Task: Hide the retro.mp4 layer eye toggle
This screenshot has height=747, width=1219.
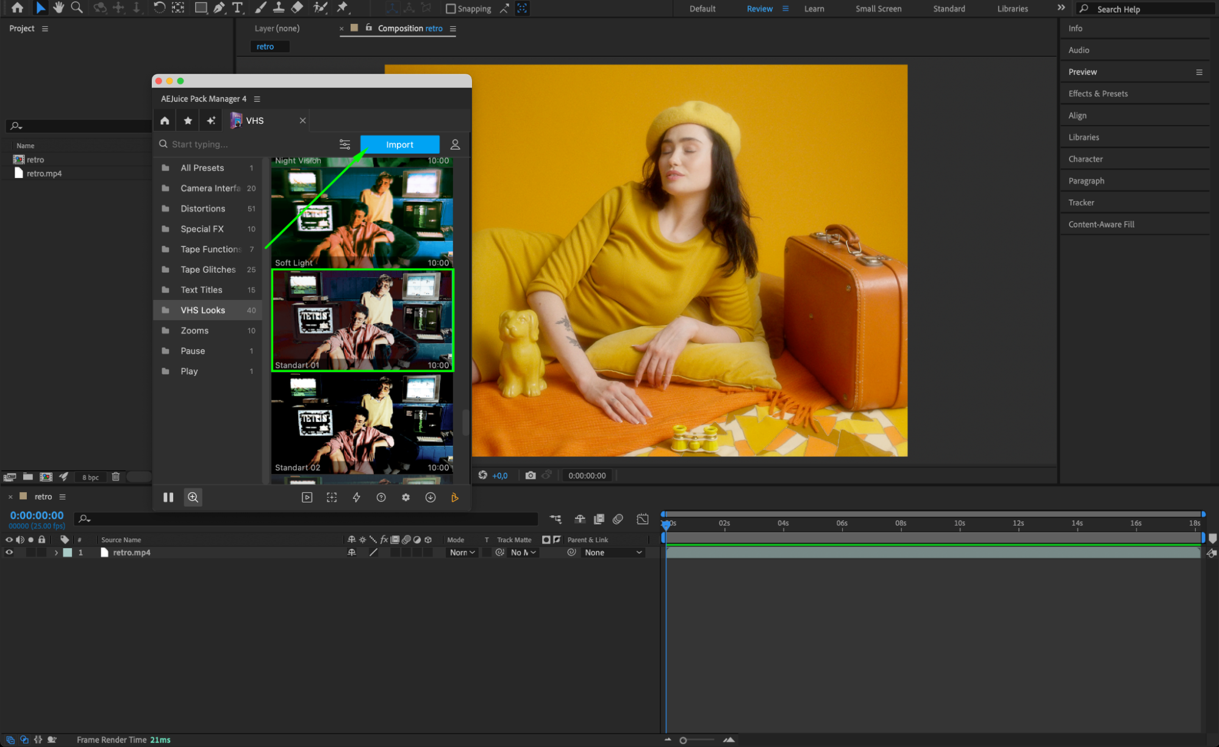Action: [9, 552]
